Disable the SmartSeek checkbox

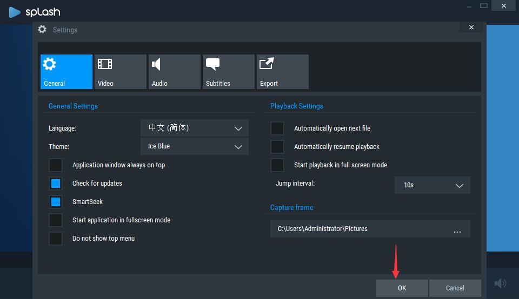56,202
